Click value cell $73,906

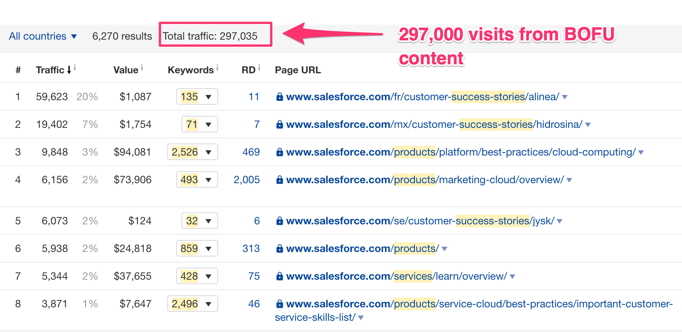[x=133, y=180]
